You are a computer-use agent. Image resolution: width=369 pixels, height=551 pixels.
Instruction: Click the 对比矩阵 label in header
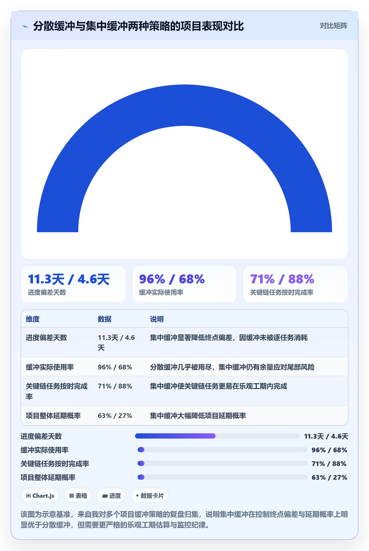pos(333,26)
